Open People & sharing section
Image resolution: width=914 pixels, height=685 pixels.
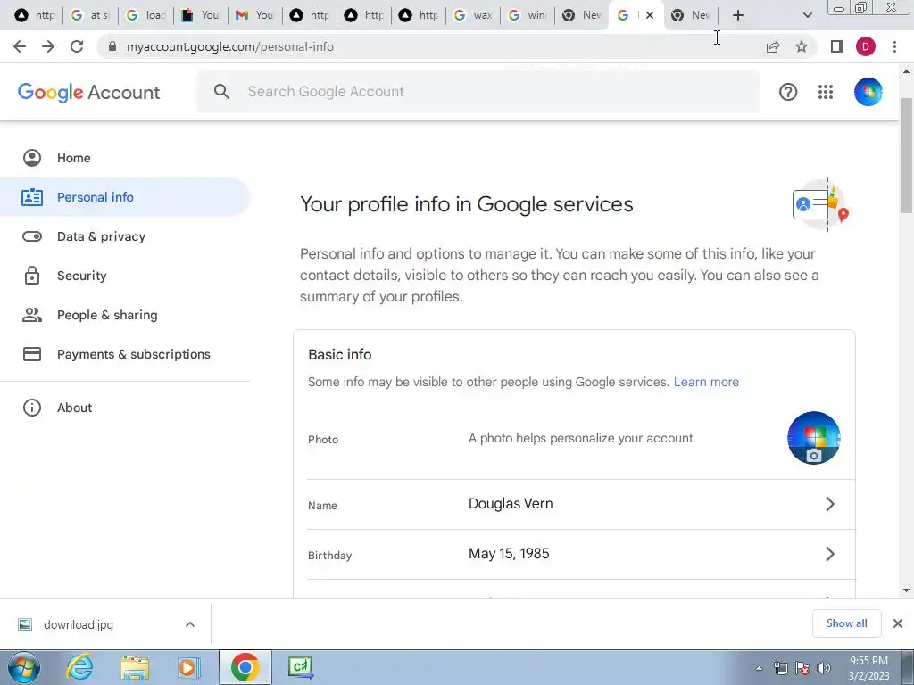[125, 315]
